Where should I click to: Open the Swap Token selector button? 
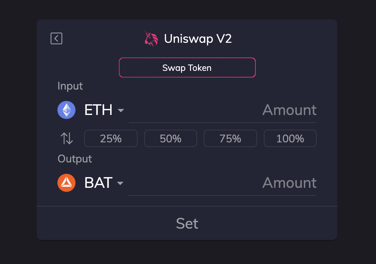187,68
